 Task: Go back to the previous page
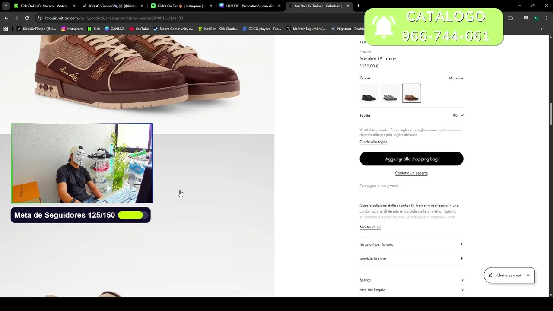pyautogui.click(x=6, y=18)
